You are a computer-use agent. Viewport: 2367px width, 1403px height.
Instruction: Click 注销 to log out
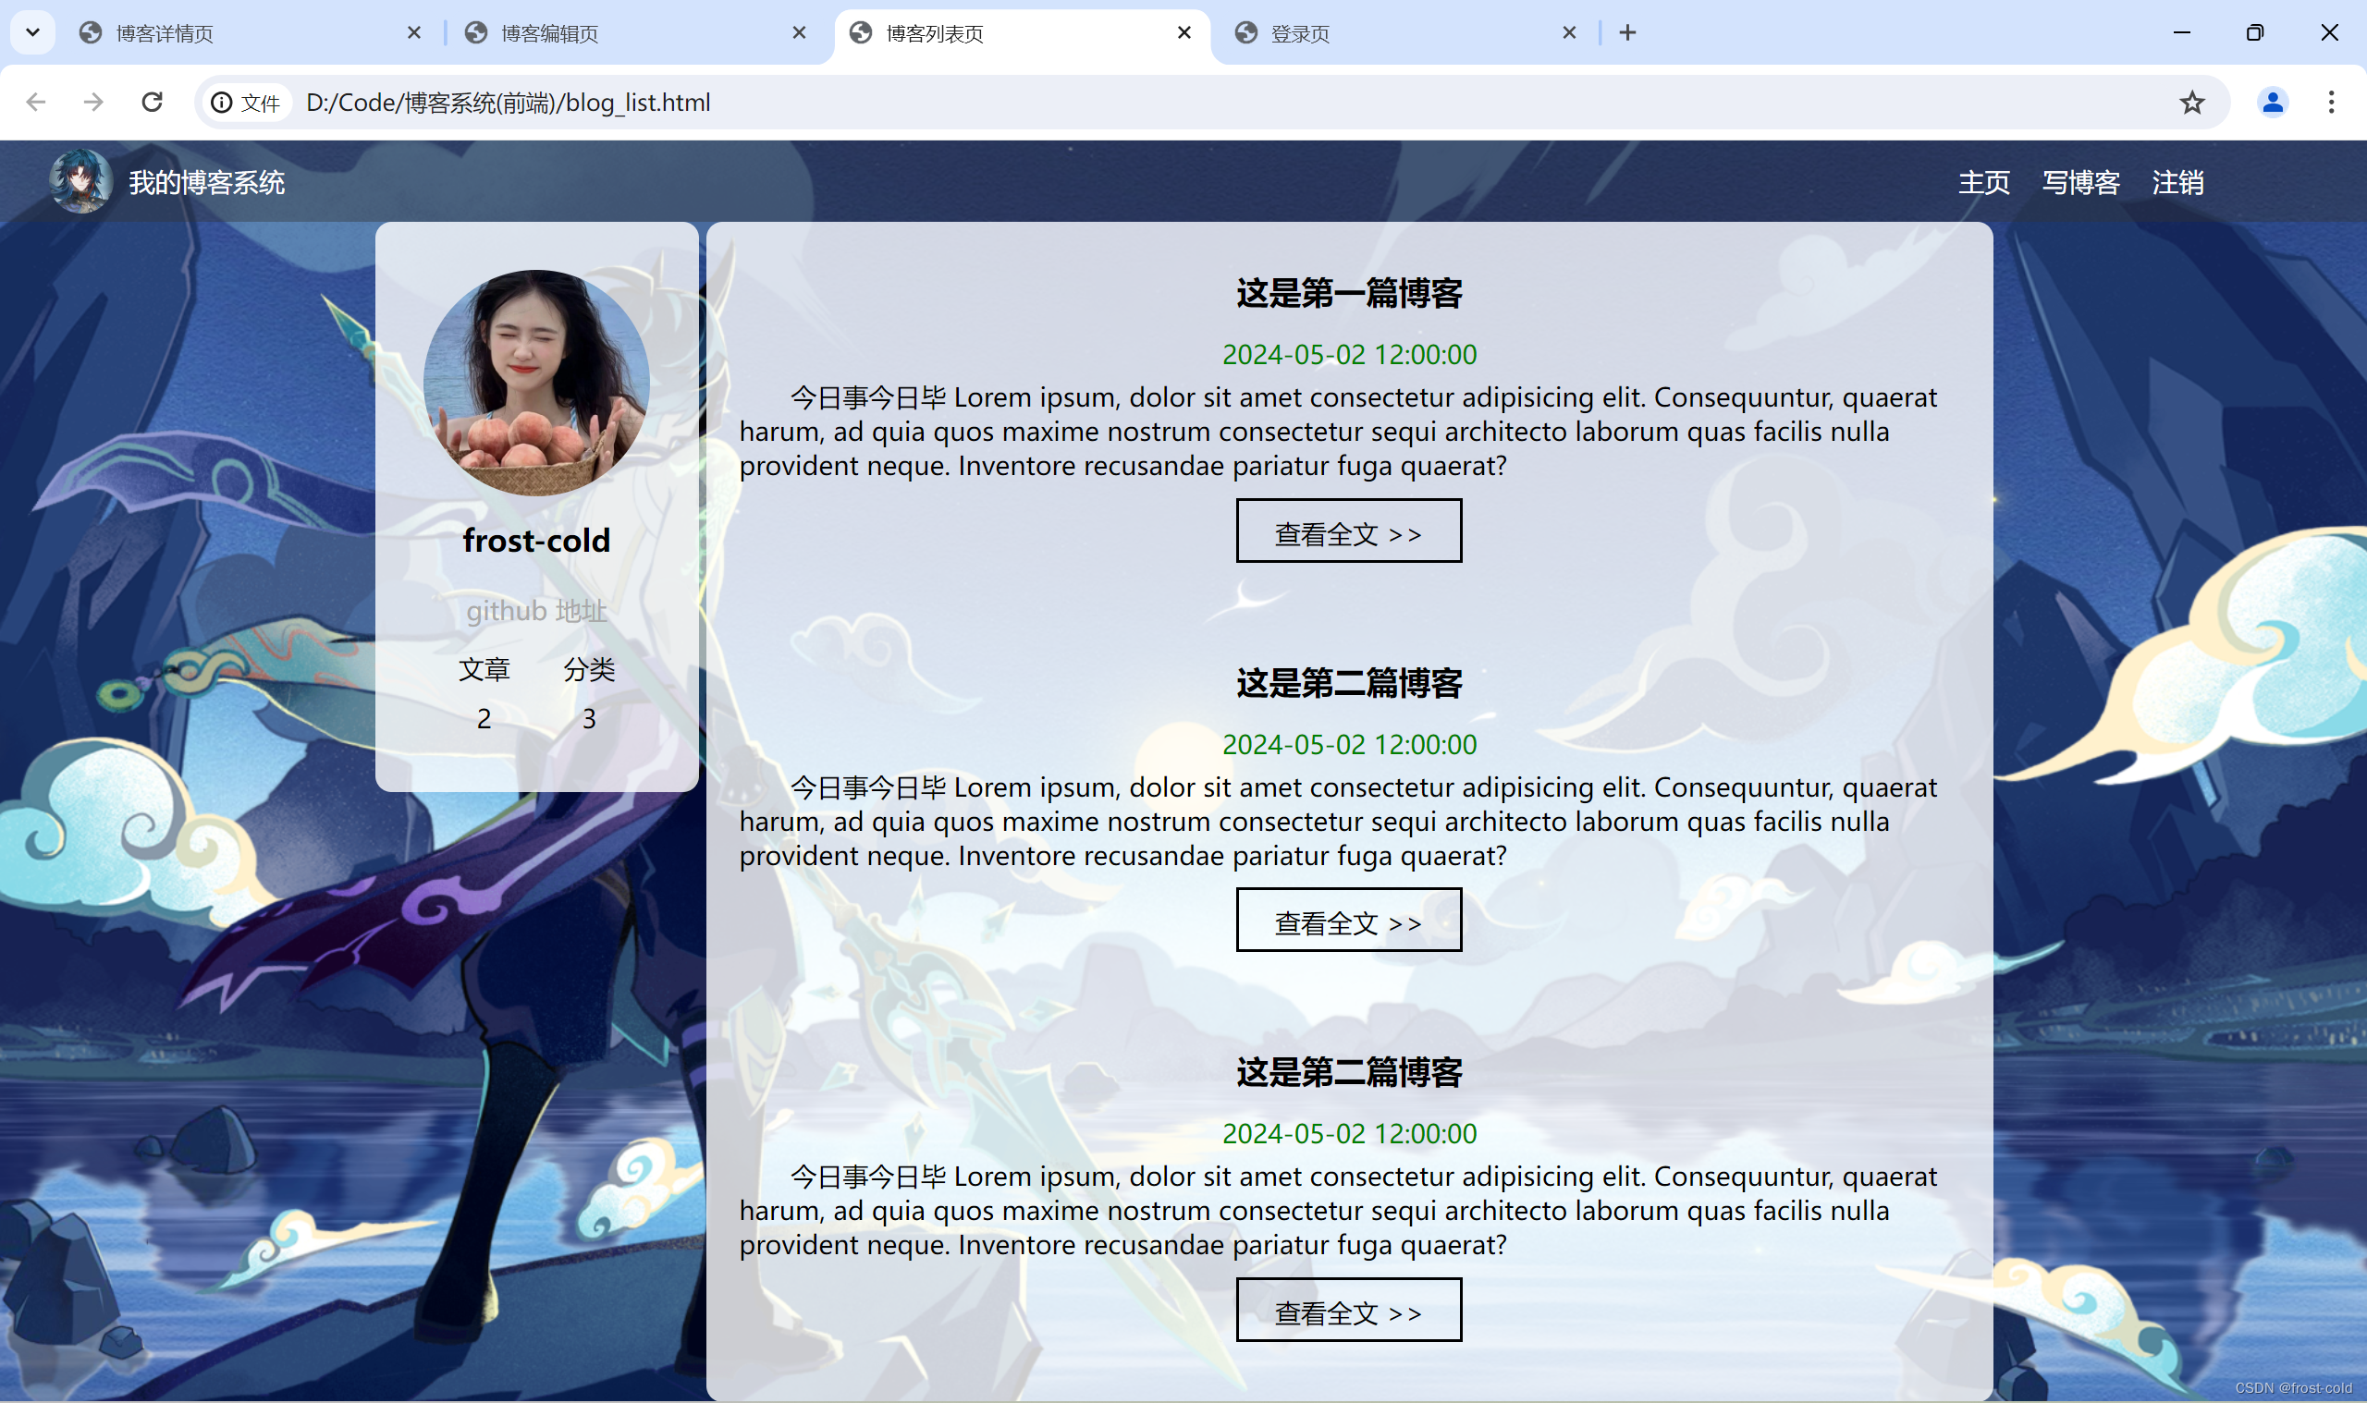click(2177, 182)
